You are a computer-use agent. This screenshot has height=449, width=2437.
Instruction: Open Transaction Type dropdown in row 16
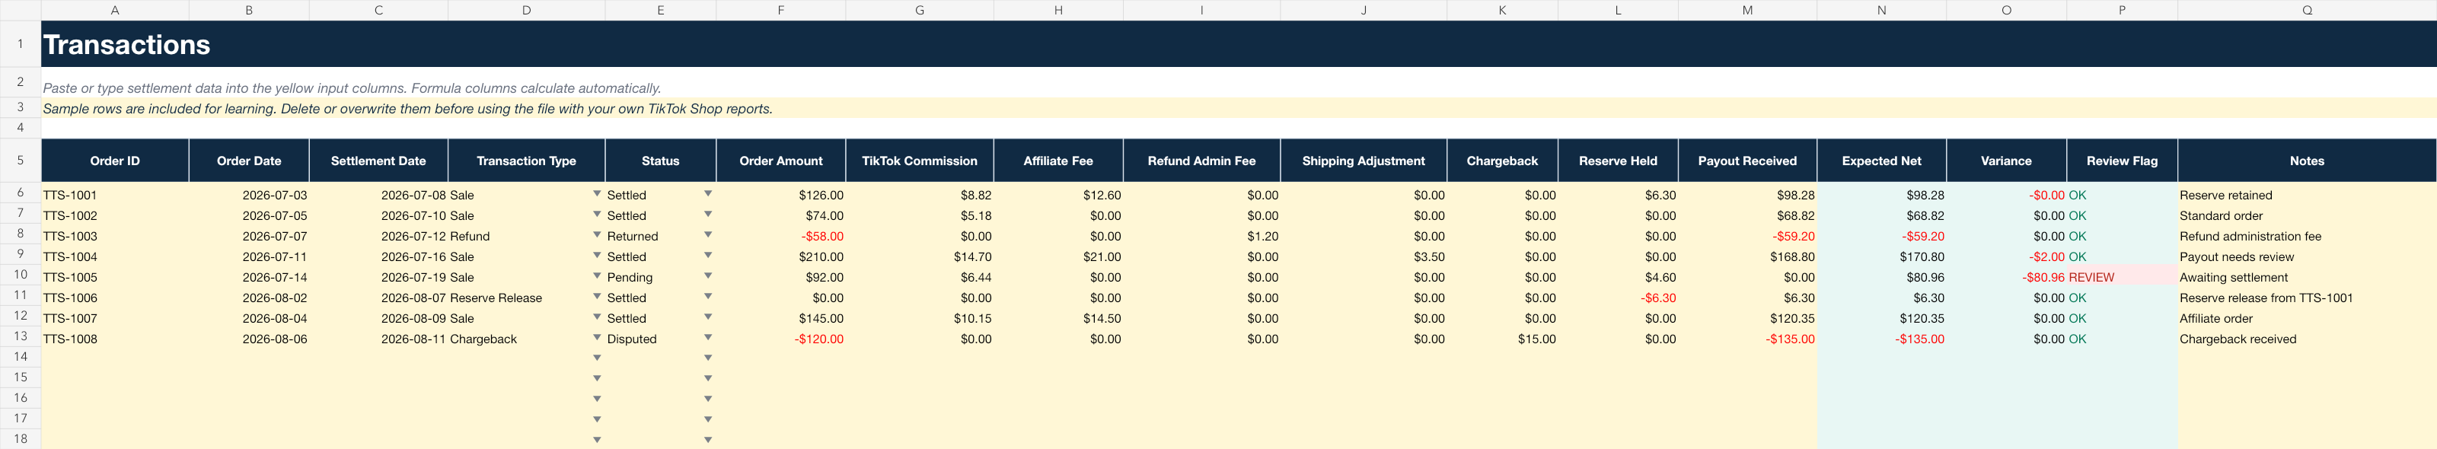(x=597, y=399)
